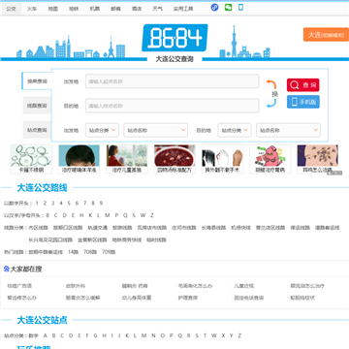Expand the departure 站点分类 dropdown
This screenshot has width=349, height=349.
(x=102, y=130)
